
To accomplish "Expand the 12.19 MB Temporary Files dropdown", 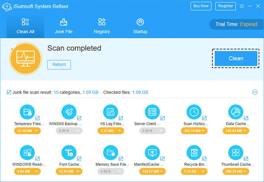I will (x=27, y=131).
